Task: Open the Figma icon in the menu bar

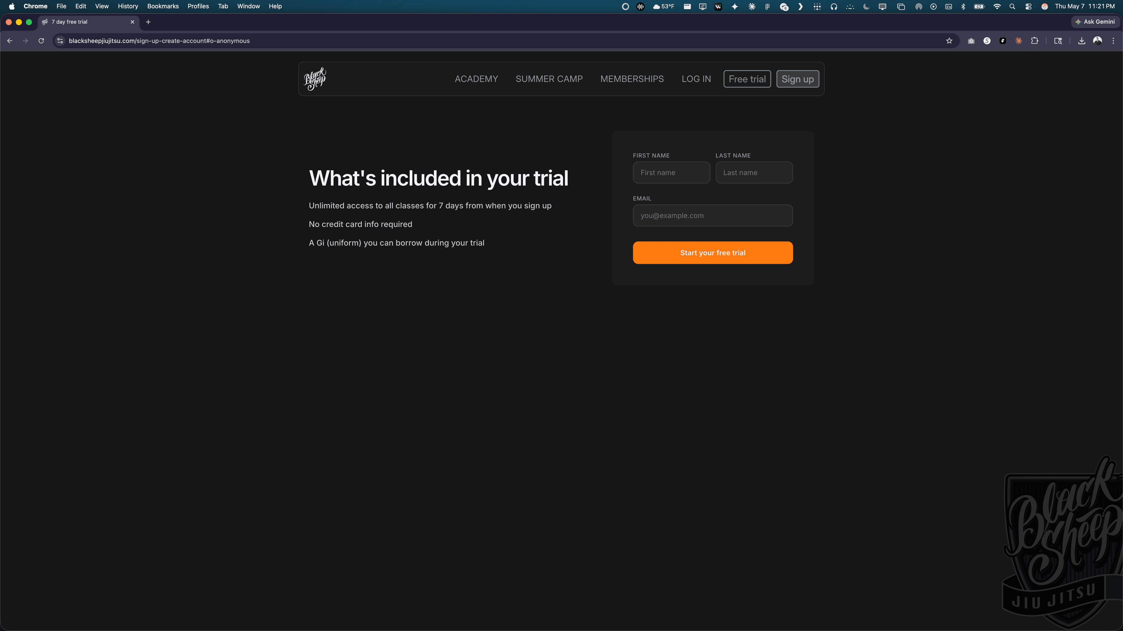Action: point(767,6)
